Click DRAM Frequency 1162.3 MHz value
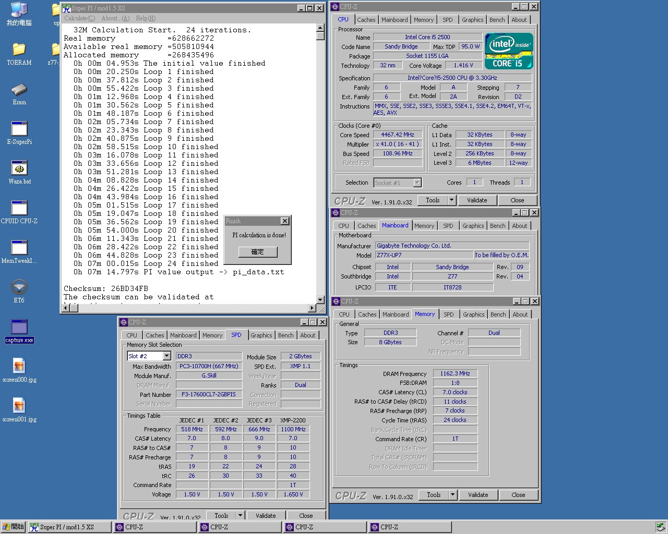This screenshot has width=668, height=534. point(455,373)
